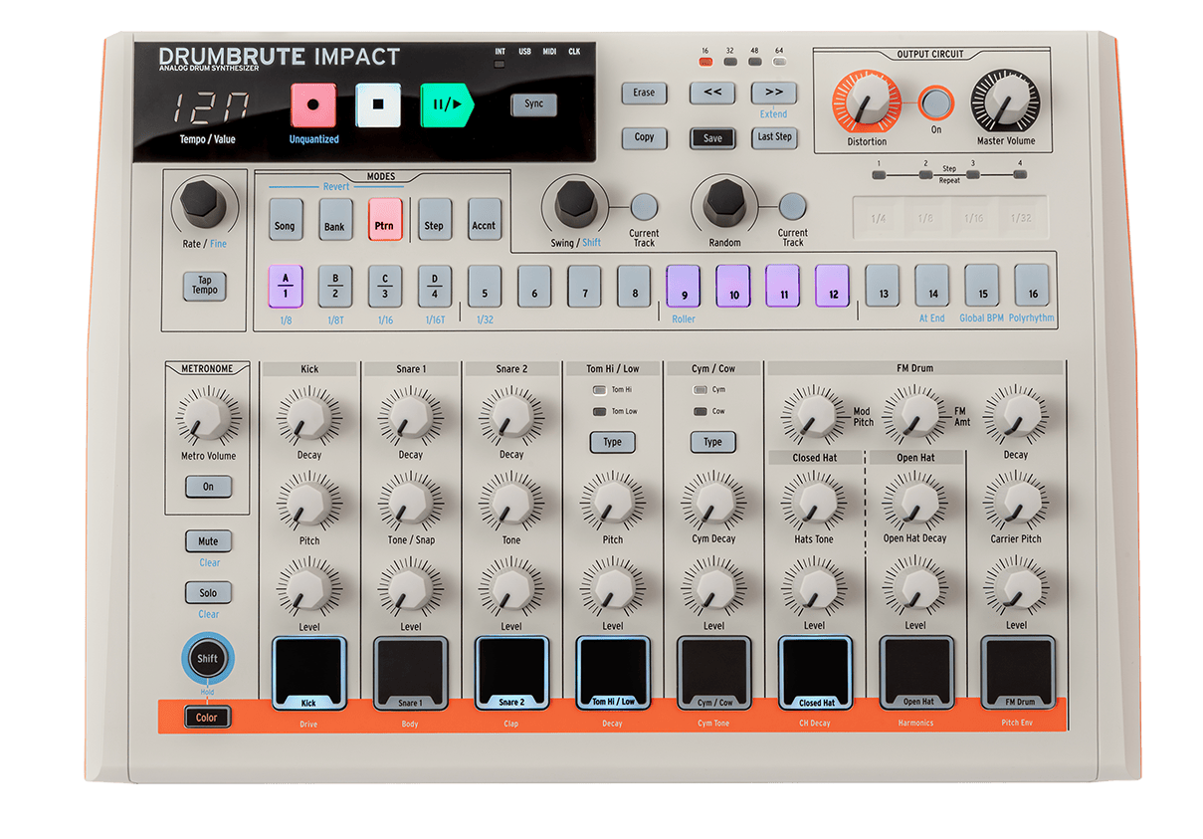Tap the FM Drum pad

[x=1016, y=669]
